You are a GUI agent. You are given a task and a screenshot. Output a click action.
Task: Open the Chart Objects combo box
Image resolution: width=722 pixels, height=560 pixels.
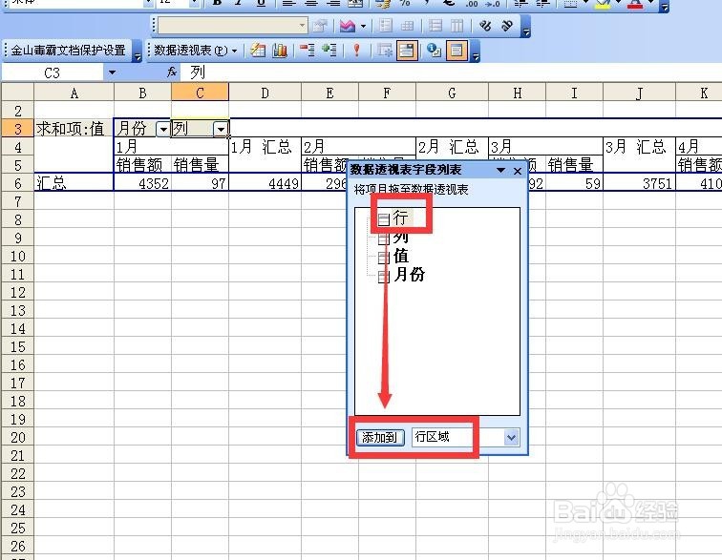(233, 26)
